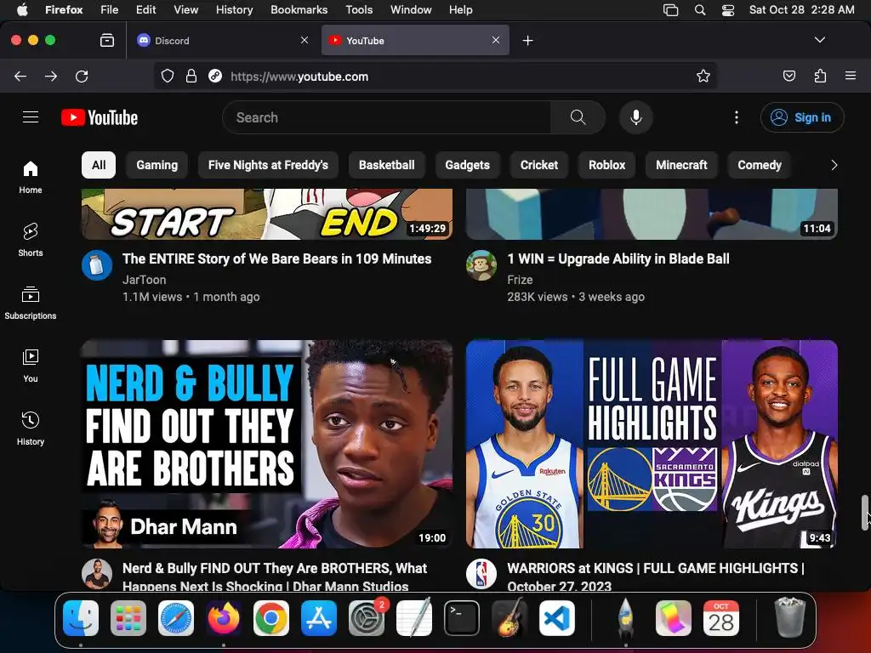Open the YouTube hamburger guide menu
Screen dimensions: 871x653
point(31,117)
